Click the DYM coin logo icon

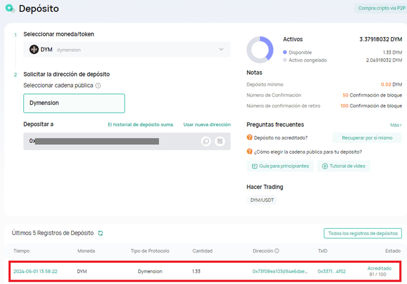click(x=34, y=50)
